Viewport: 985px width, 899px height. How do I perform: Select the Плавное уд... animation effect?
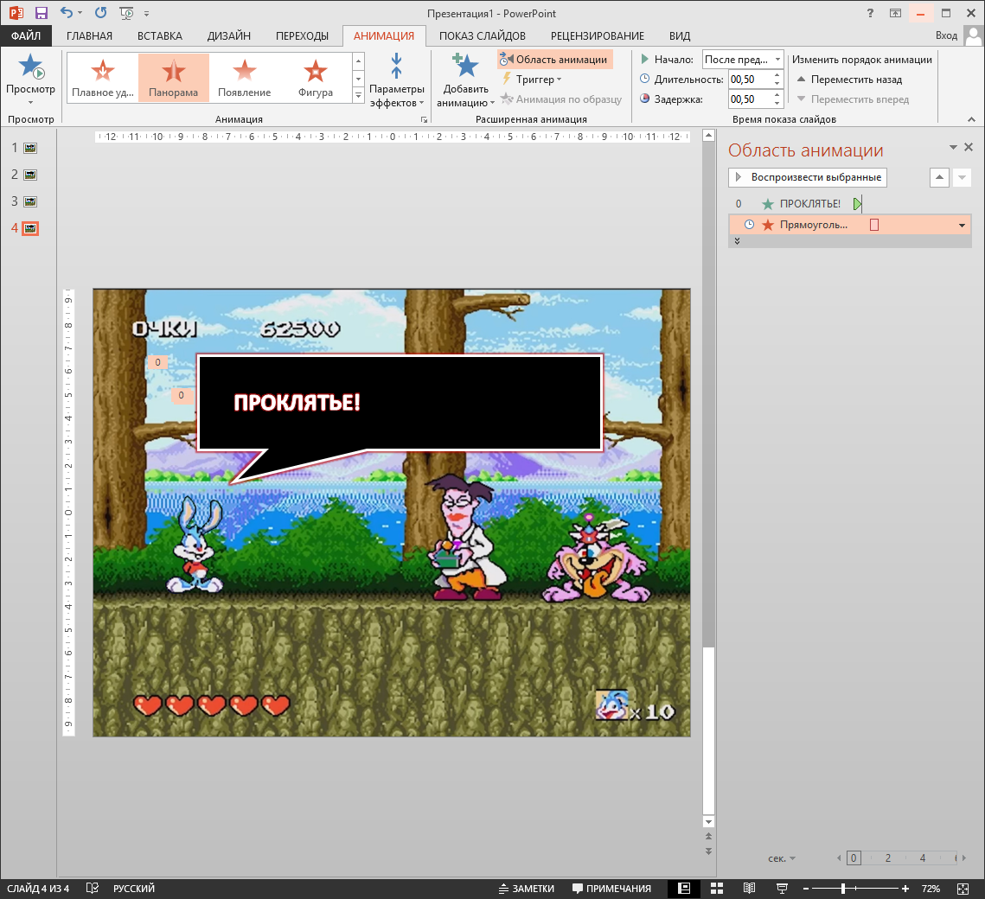[x=103, y=77]
